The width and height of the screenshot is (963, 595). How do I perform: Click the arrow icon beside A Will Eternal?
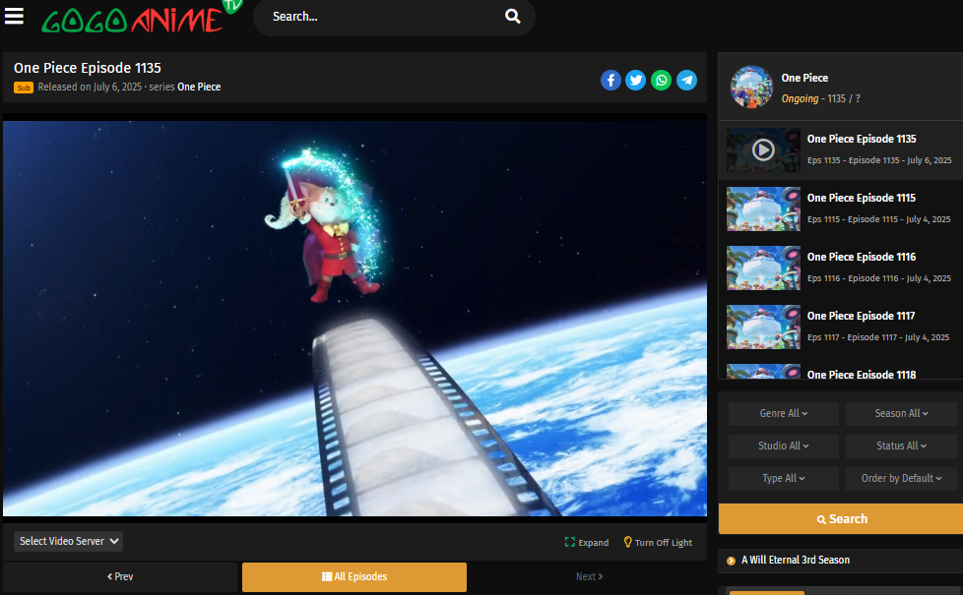click(x=731, y=561)
